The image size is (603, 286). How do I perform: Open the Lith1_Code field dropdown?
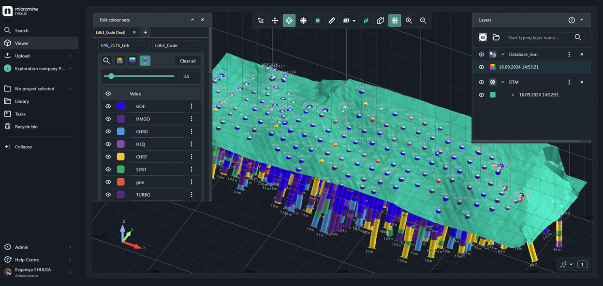pyautogui.click(x=177, y=45)
